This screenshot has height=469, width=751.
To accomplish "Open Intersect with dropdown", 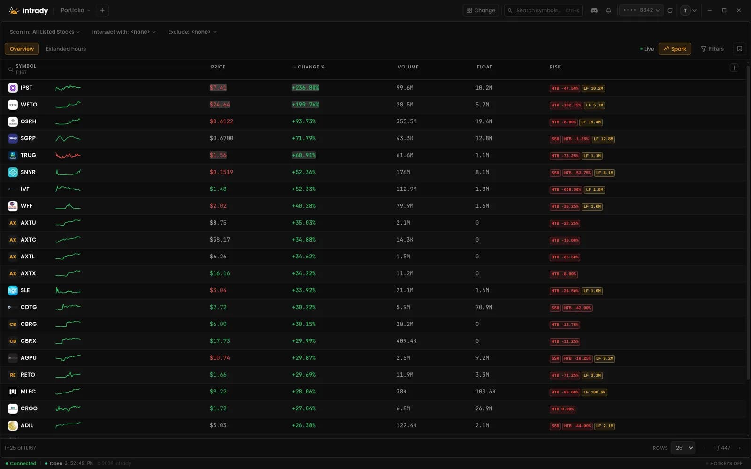I will pos(124,32).
